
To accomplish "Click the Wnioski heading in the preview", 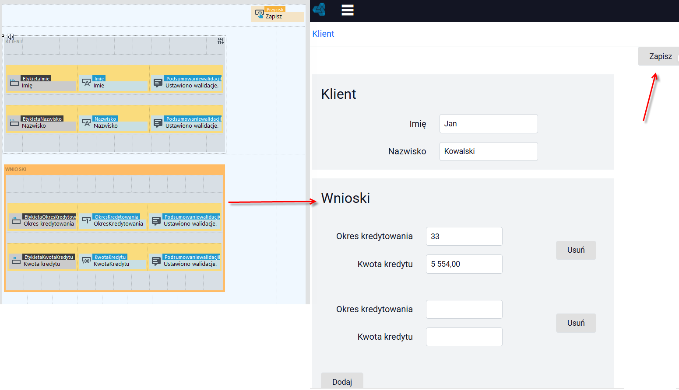I will 345,198.
